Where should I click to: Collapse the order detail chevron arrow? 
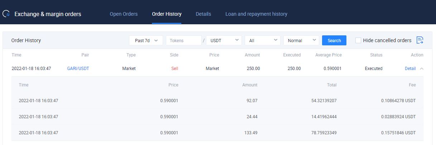pos(421,69)
